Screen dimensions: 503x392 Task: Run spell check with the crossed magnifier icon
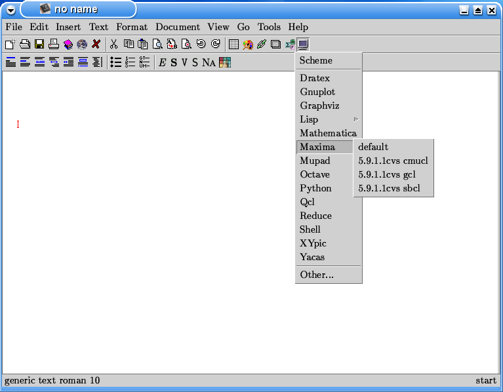(186, 44)
